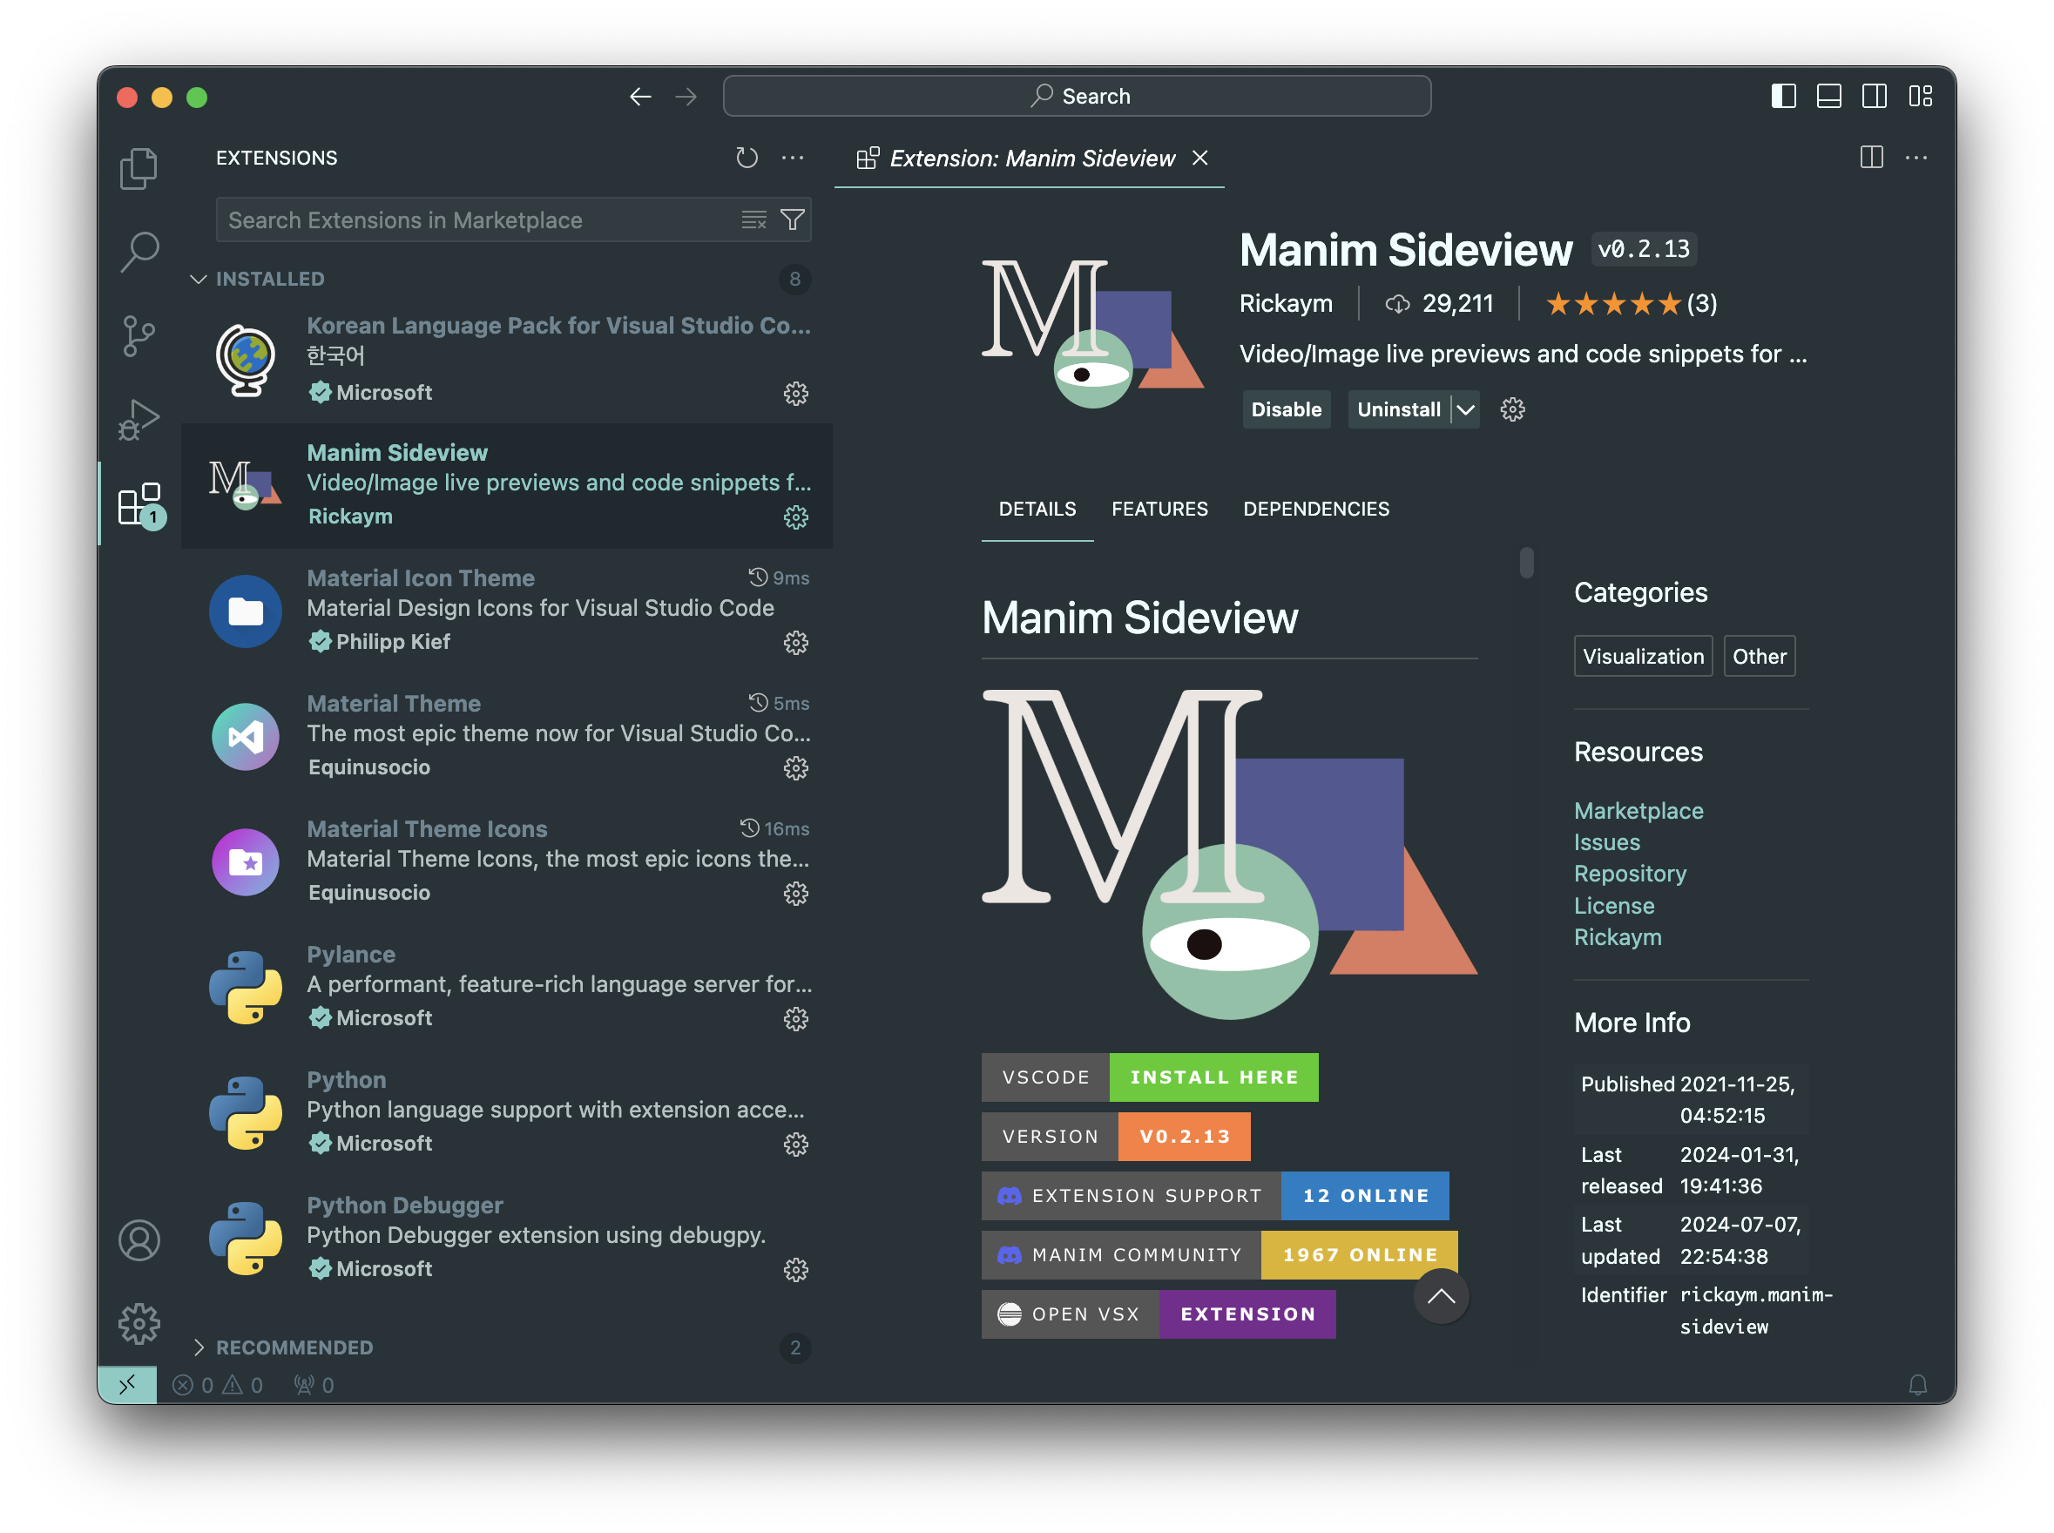
Task: Open forwarded ports status item
Action: pyautogui.click(x=314, y=1385)
